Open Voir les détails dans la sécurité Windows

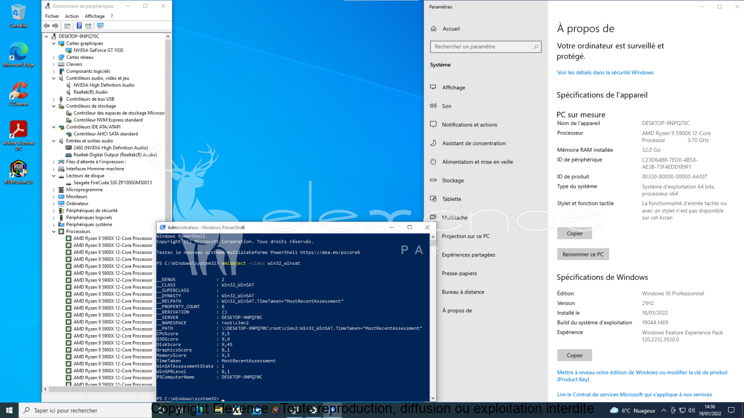point(605,72)
